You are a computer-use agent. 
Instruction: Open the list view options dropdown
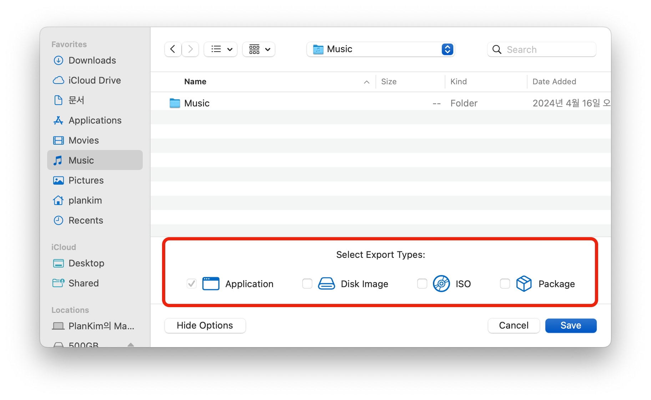point(221,49)
